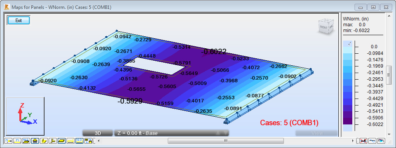
Task: Click horizontal scrollbar left arrow
Action: [x=99, y=141]
